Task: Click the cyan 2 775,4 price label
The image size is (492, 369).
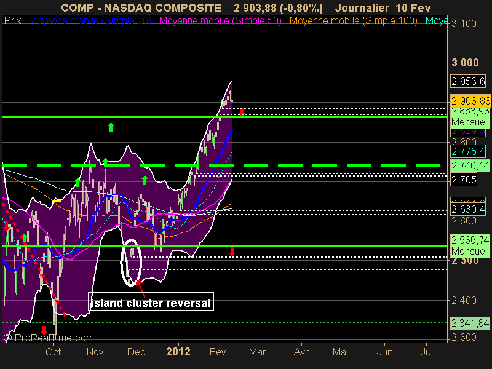Action: coord(468,151)
